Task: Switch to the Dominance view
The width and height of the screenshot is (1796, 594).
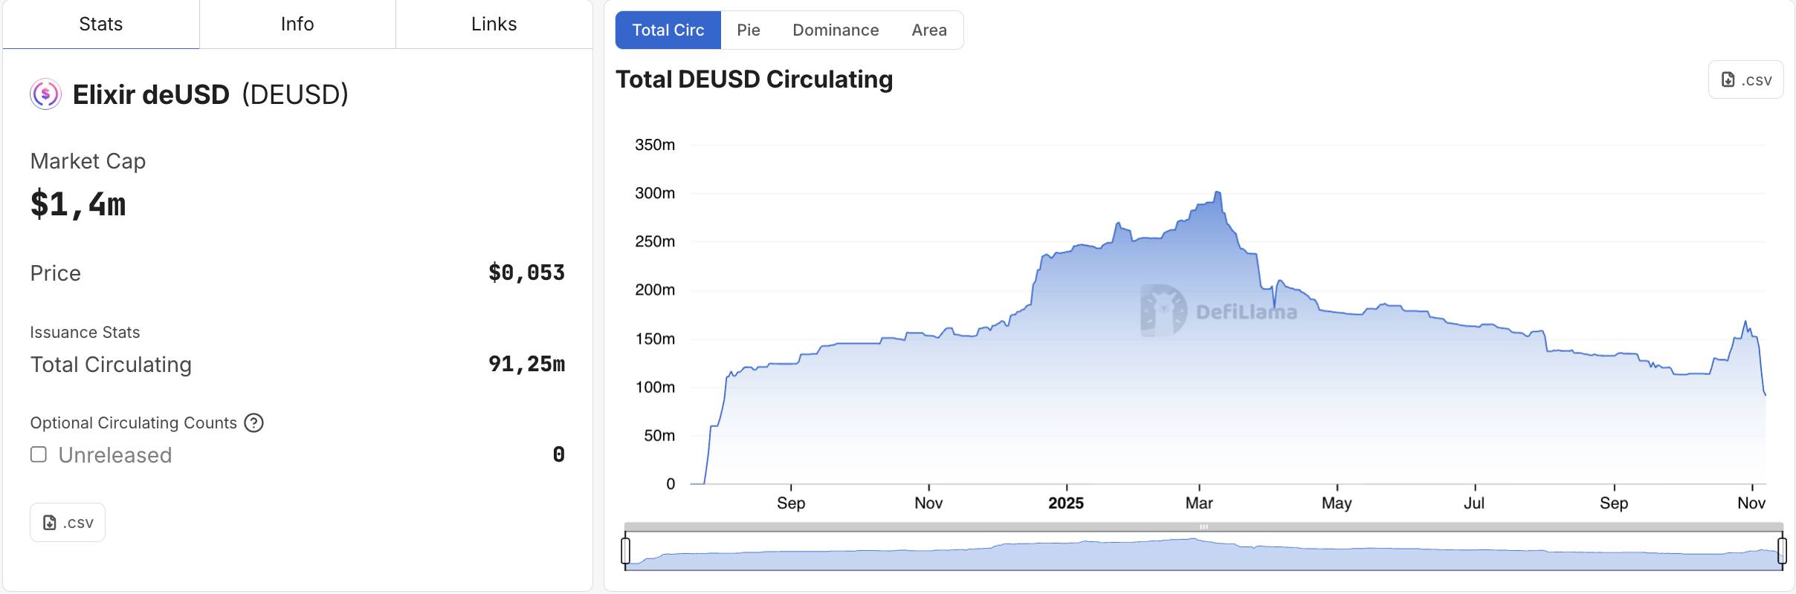Action: (x=835, y=30)
